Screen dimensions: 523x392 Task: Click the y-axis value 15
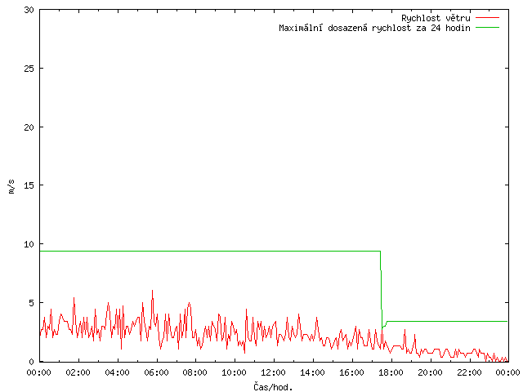coord(29,185)
